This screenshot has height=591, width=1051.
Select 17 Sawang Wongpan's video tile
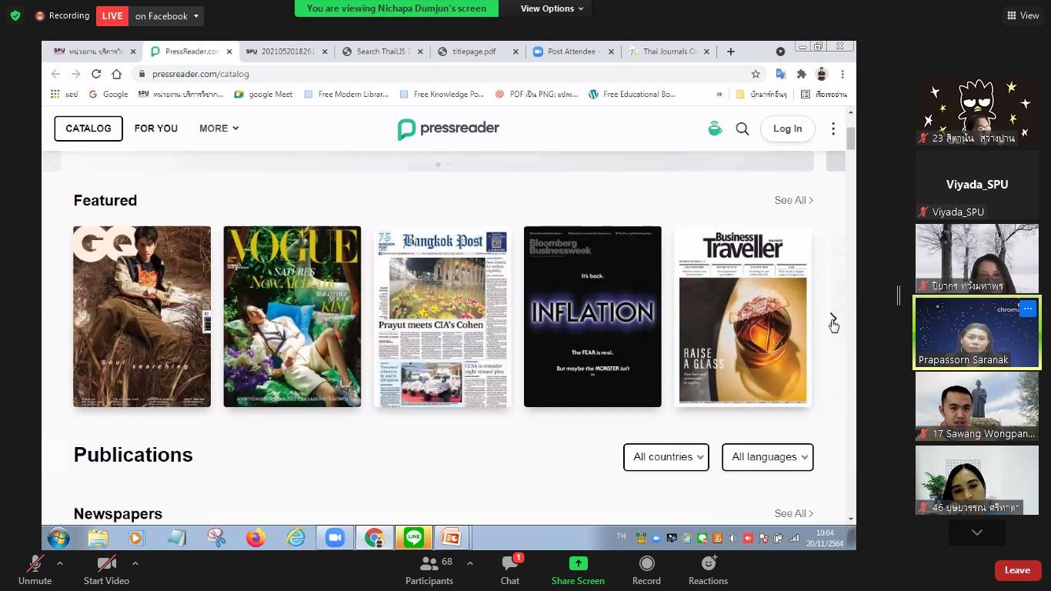pyautogui.click(x=976, y=407)
